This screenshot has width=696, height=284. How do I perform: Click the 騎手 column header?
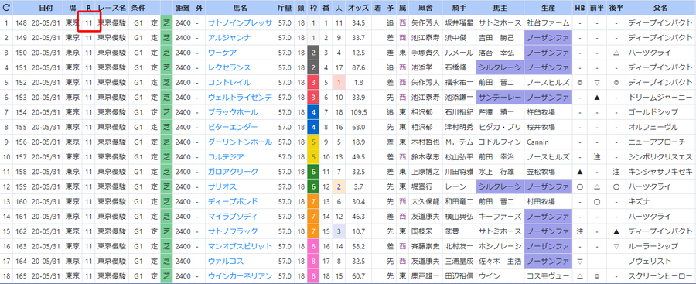[x=459, y=8]
